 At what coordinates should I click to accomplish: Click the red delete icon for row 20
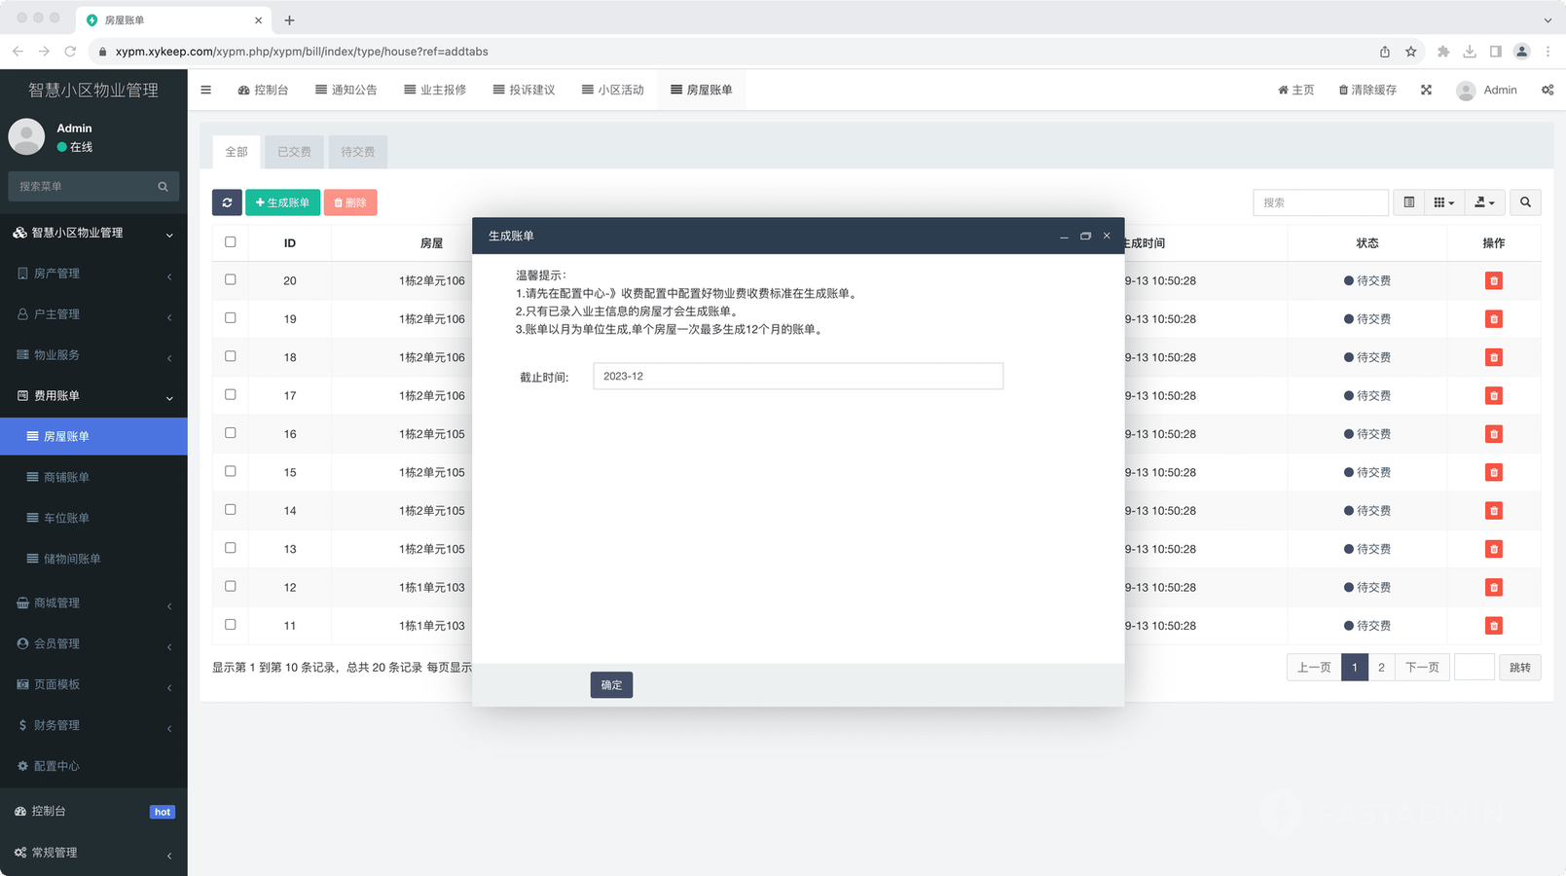[x=1493, y=280]
